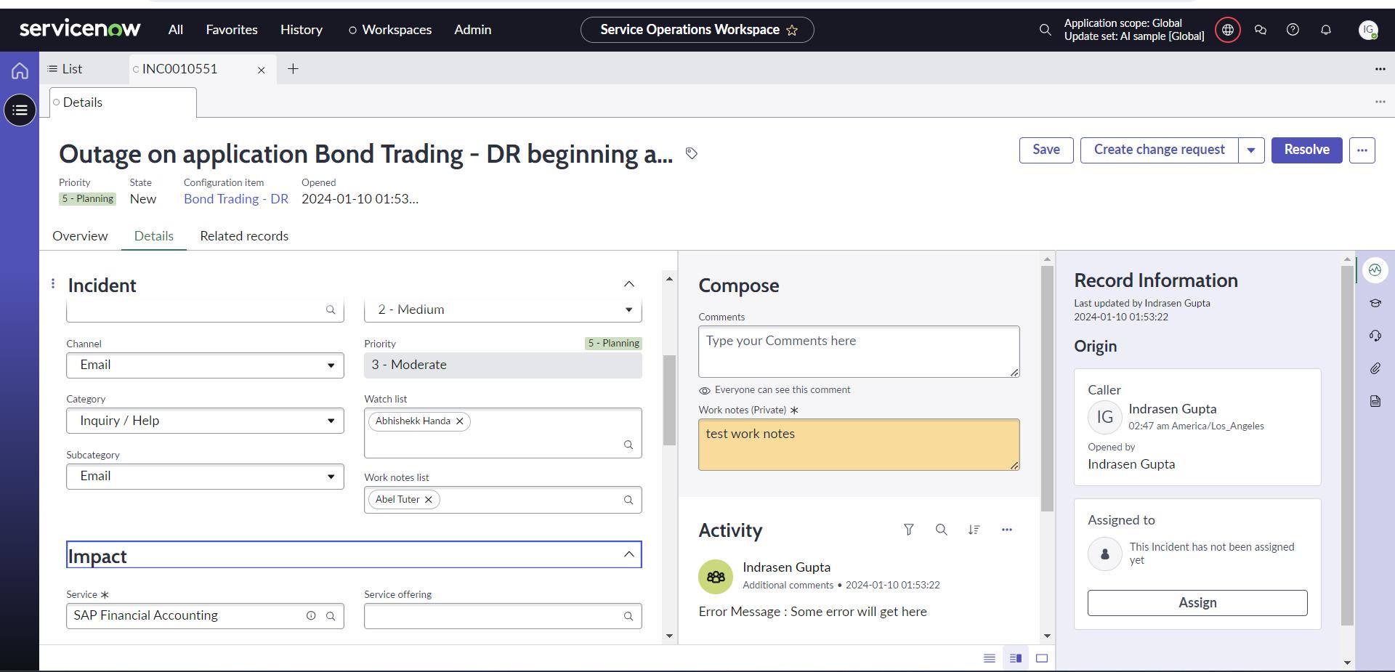Open the tab bar more options ellipsis
The image size is (1395, 672).
click(1380, 69)
